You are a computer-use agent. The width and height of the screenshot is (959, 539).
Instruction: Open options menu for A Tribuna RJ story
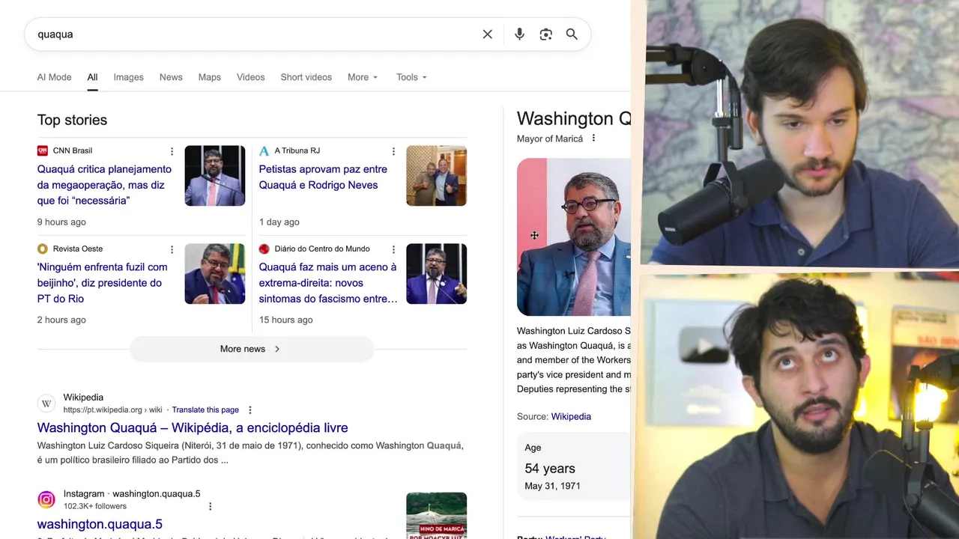coord(393,151)
